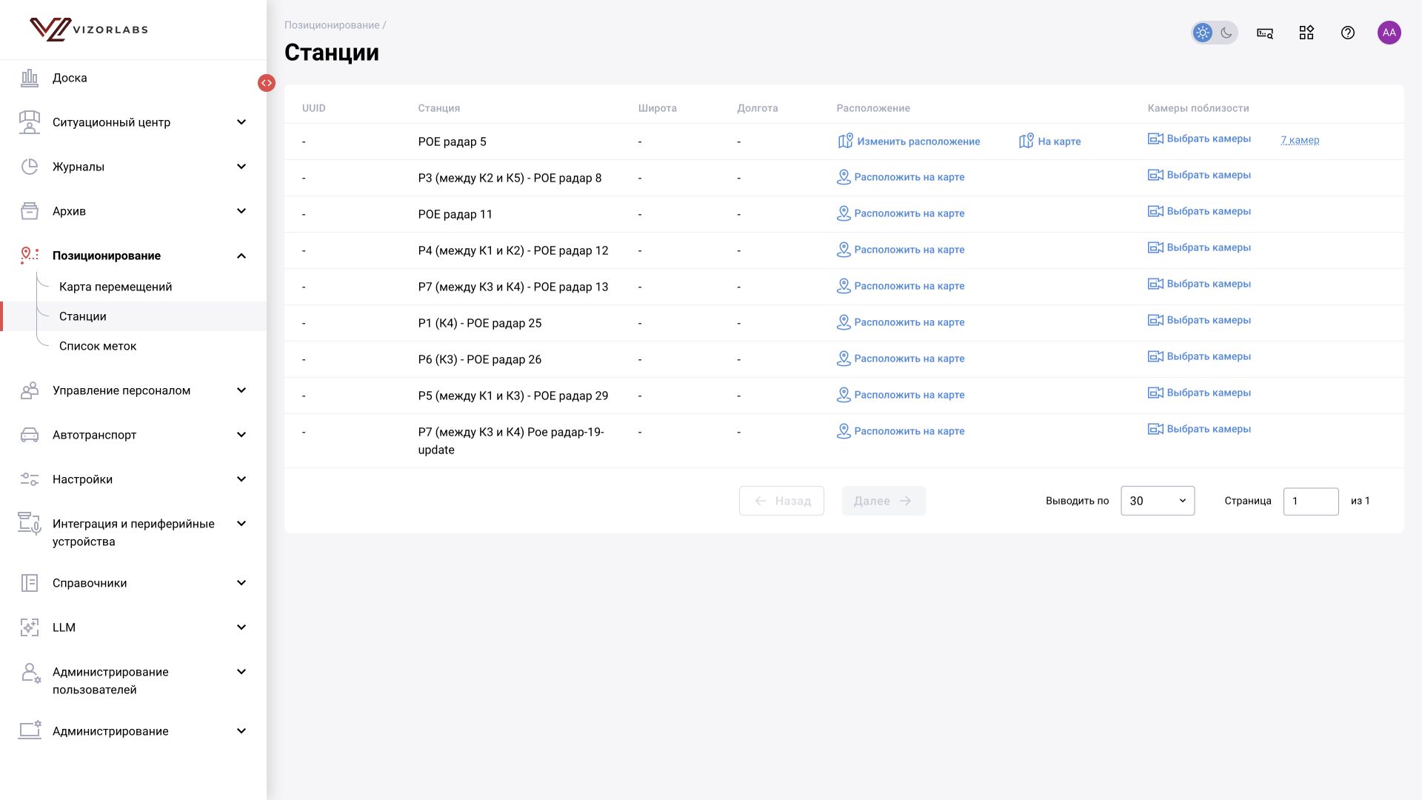The image size is (1422, 800).
Task: Click the VizorLabs logo
Action: coord(89,30)
